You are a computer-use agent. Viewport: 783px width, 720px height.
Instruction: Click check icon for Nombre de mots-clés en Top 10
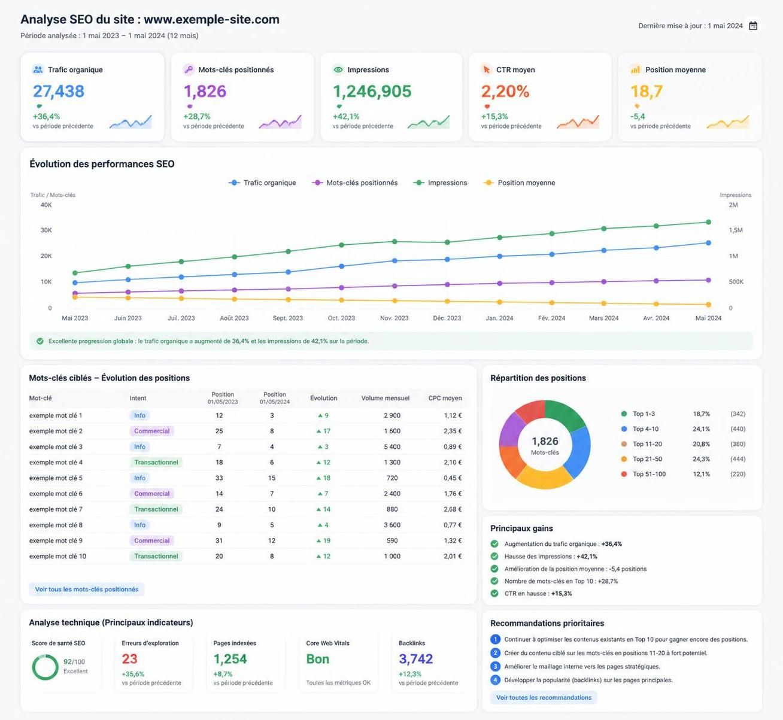(x=494, y=581)
